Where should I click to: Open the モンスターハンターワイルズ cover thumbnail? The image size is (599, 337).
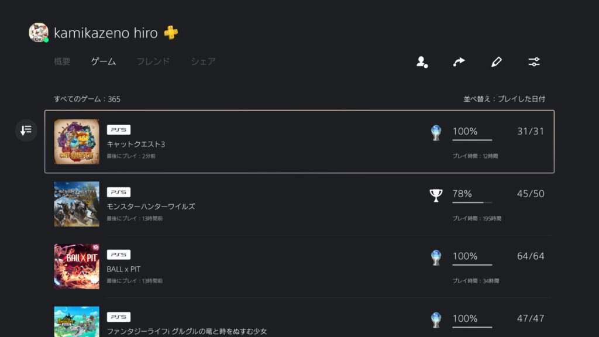(x=77, y=204)
